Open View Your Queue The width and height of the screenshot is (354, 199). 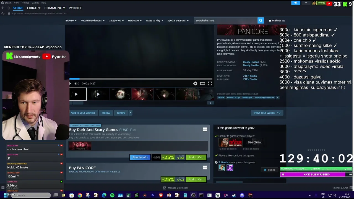(x=267, y=113)
